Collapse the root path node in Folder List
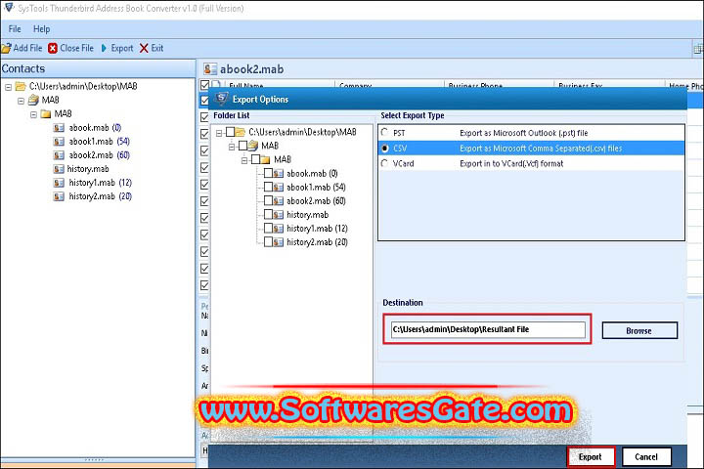Screen dimensions: 704x469 (x=219, y=133)
